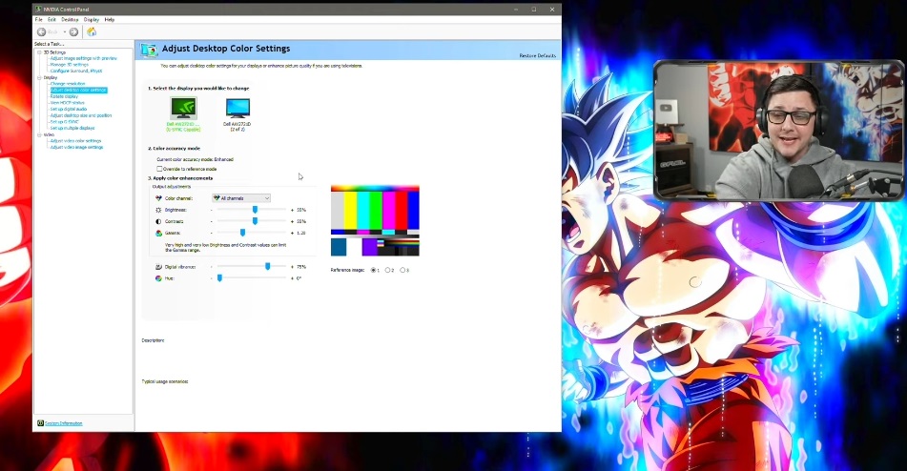Open Adjust video image settings
Viewport: 907px width, 471px height.
77,148
